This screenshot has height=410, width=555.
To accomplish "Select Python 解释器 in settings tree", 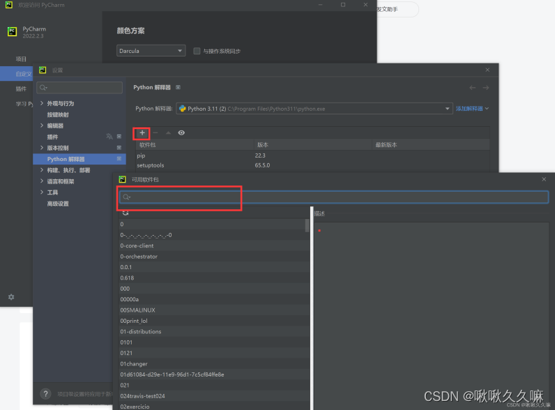I will [79, 159].
